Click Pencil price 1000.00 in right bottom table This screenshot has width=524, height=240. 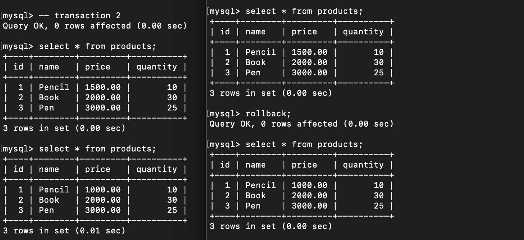point(309,185)
